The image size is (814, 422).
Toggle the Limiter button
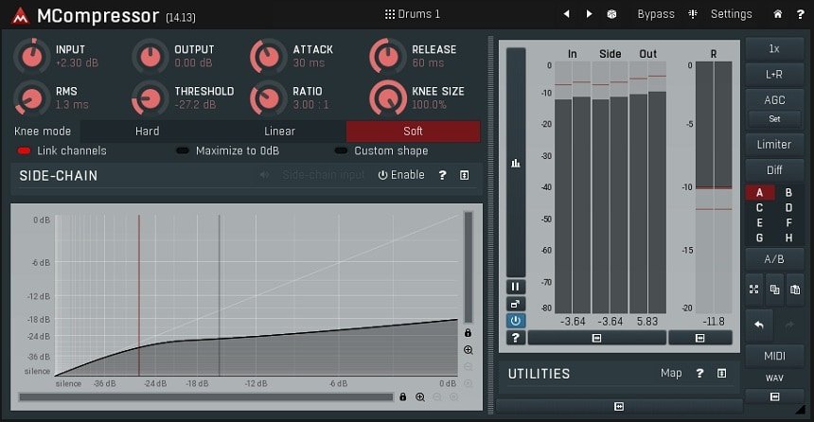[x=774, y=145]
